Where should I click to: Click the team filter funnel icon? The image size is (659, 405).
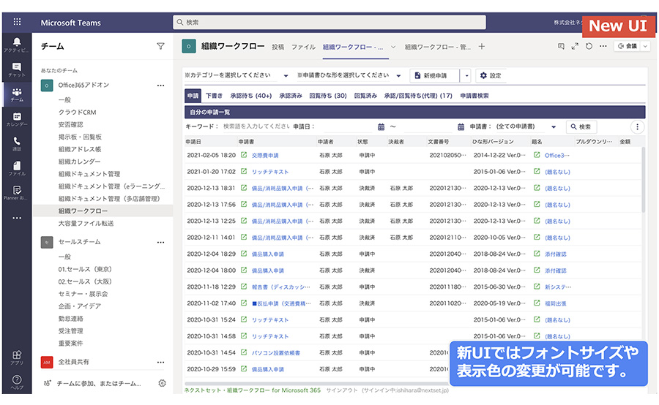(160, 46)
